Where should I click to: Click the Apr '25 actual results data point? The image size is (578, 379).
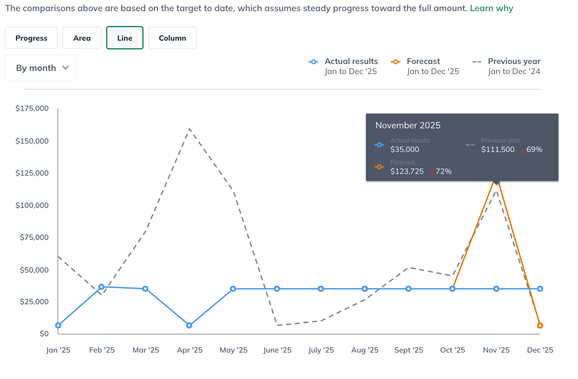pos(189,325)
